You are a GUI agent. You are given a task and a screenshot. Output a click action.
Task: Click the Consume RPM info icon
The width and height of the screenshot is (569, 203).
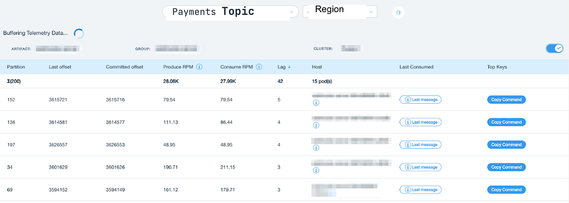pyautogui.click(x=259, y=67)
